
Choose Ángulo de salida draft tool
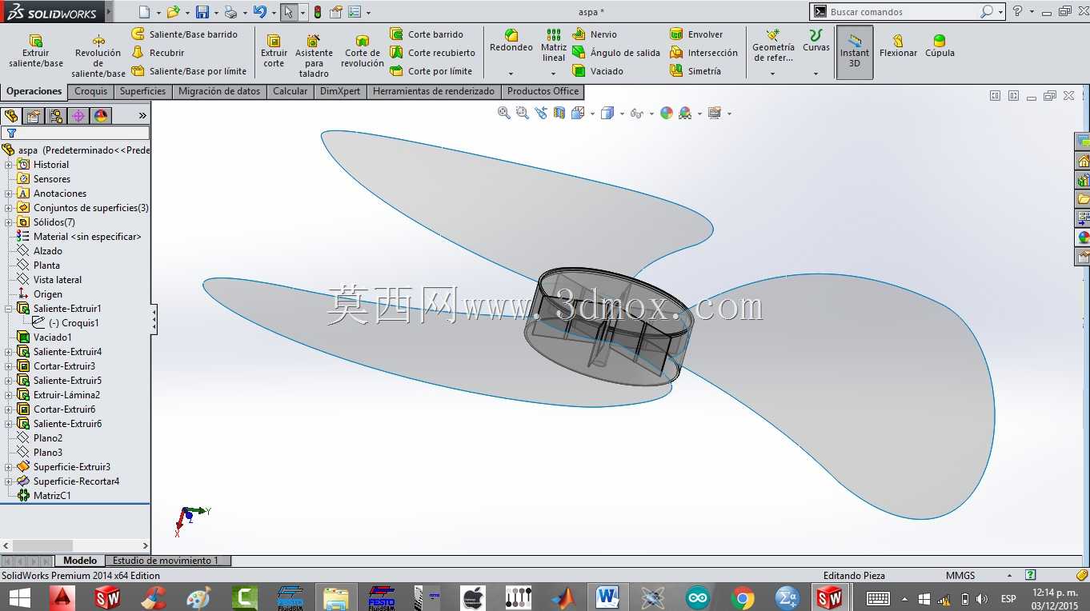click(x=616, y=53)
